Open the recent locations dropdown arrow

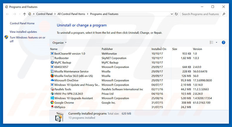pos(20,14)
